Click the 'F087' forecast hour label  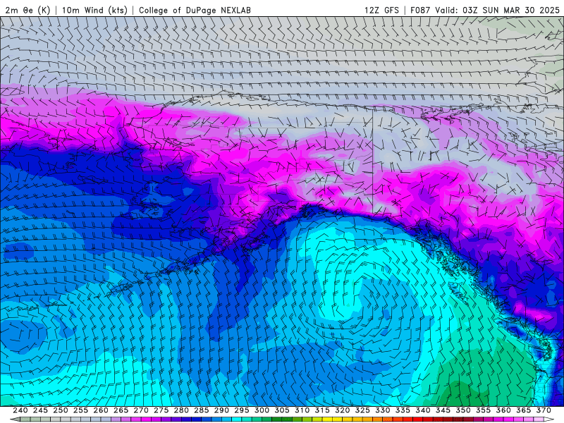tap(420, 10)
